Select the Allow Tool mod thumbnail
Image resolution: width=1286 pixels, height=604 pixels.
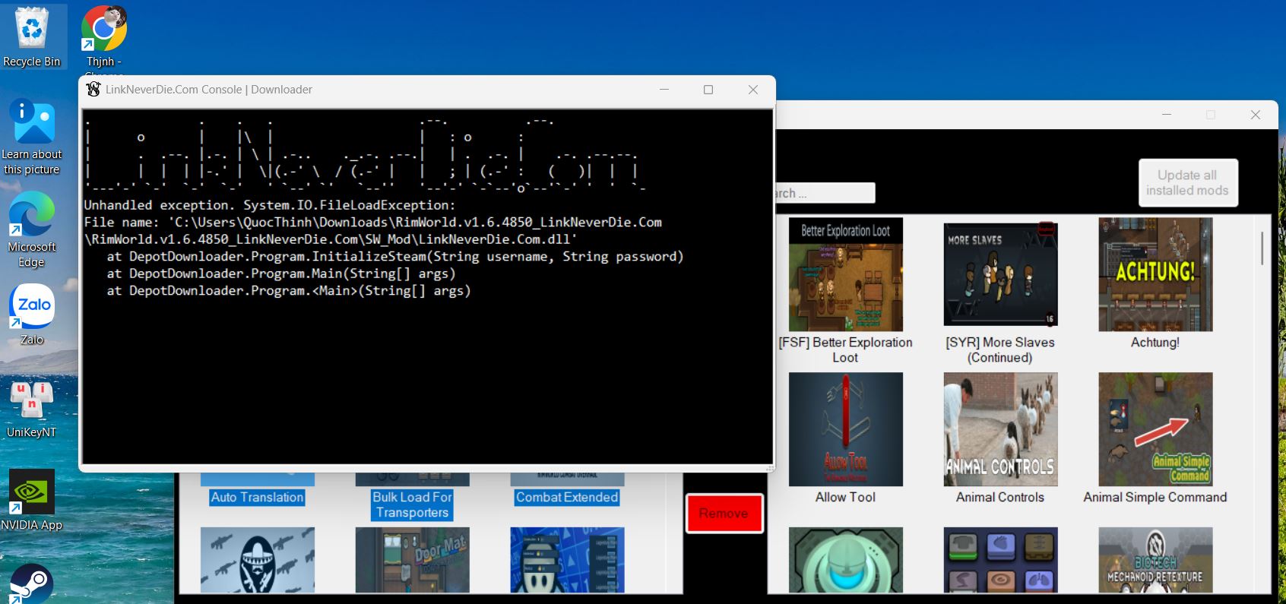coord(846,429)
